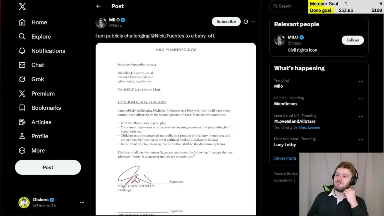Click the Show more trends link

coord(285,158)
